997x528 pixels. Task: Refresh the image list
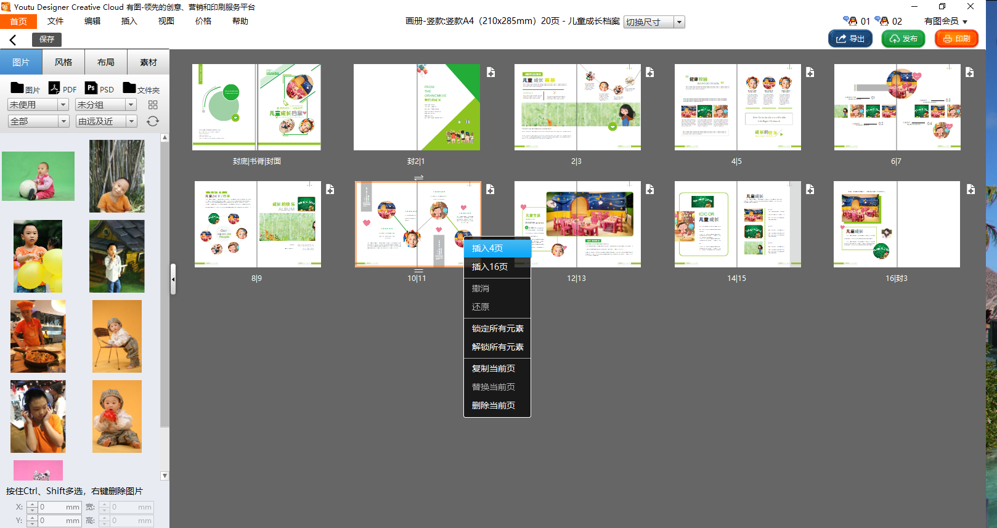click(x=153, y=121)
